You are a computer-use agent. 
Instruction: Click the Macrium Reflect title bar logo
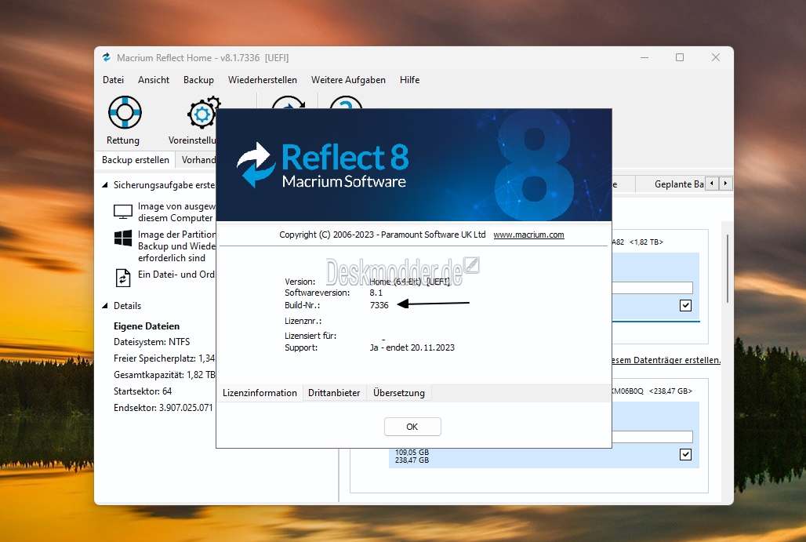coord(107,57)
